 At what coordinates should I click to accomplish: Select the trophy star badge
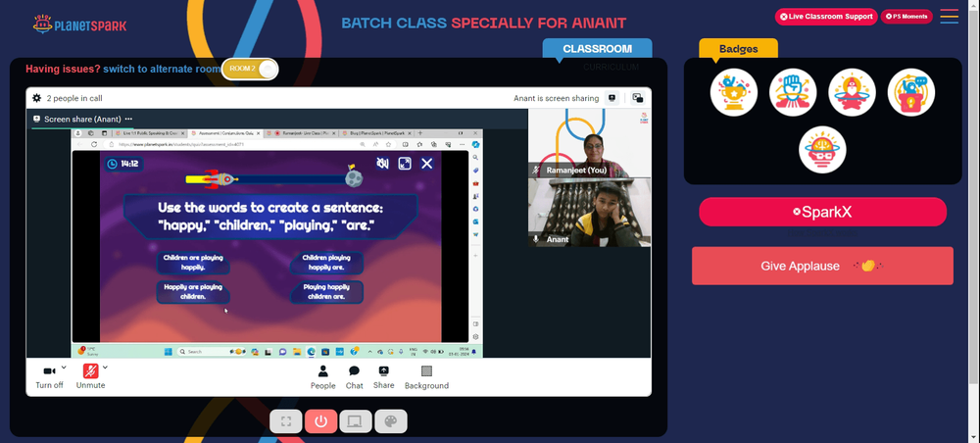[x=734, y=92]
